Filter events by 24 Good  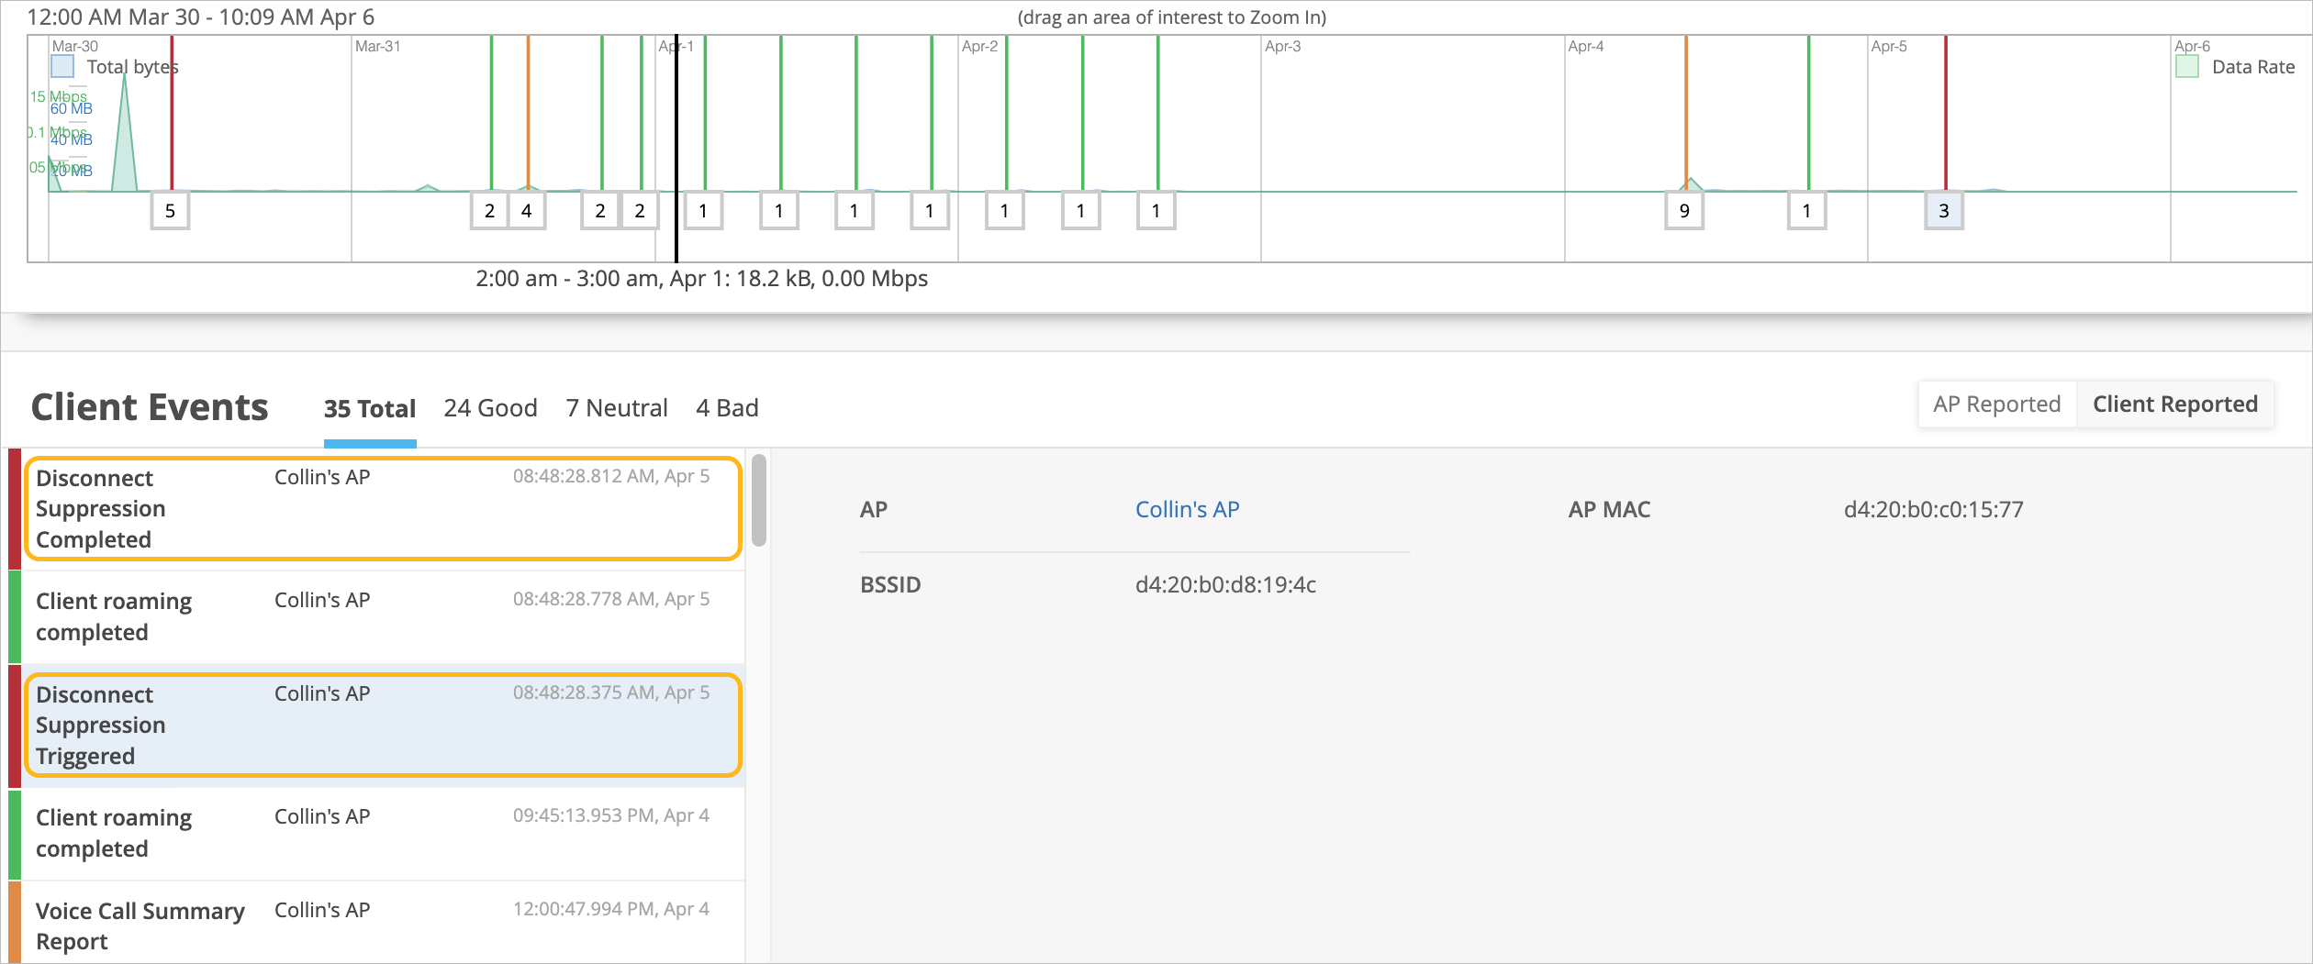(490, 408)
